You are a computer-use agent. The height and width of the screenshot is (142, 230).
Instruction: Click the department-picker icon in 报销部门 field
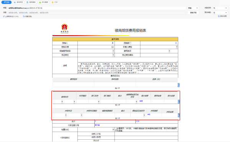[176, 43]
